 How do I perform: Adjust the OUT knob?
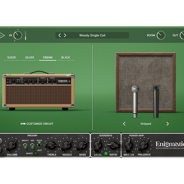tap(182, 35)
